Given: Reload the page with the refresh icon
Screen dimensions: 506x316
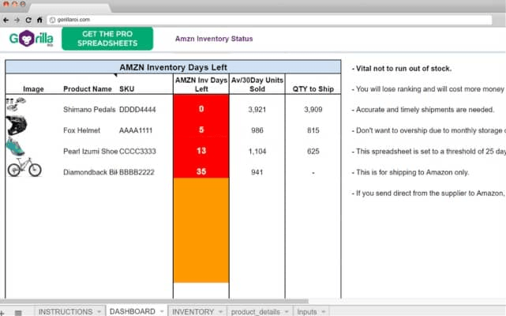Looking at the screenshot, I should point(28,20).
